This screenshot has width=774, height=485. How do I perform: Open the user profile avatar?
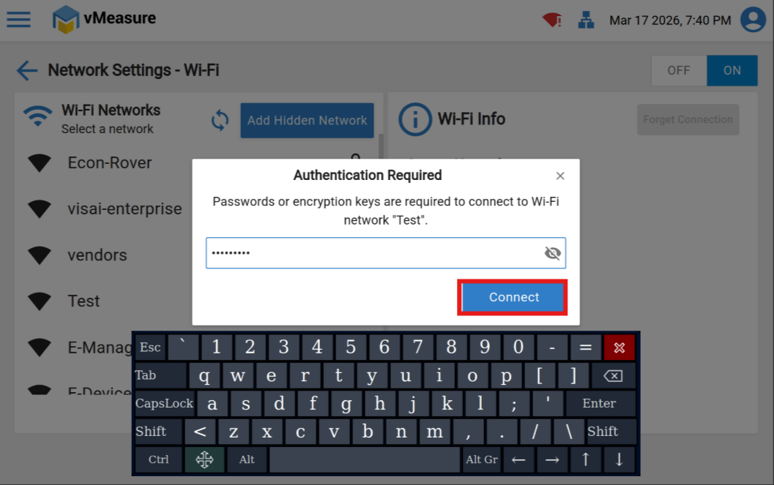pyautogui.click(x=753, y=20)
